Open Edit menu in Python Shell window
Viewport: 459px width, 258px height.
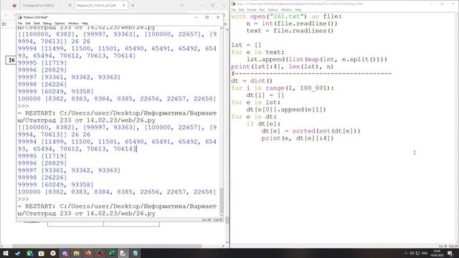[28, 24]
